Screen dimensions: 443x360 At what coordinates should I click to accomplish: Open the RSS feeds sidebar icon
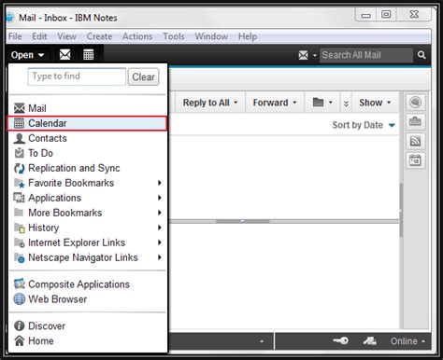pos(415,141)
